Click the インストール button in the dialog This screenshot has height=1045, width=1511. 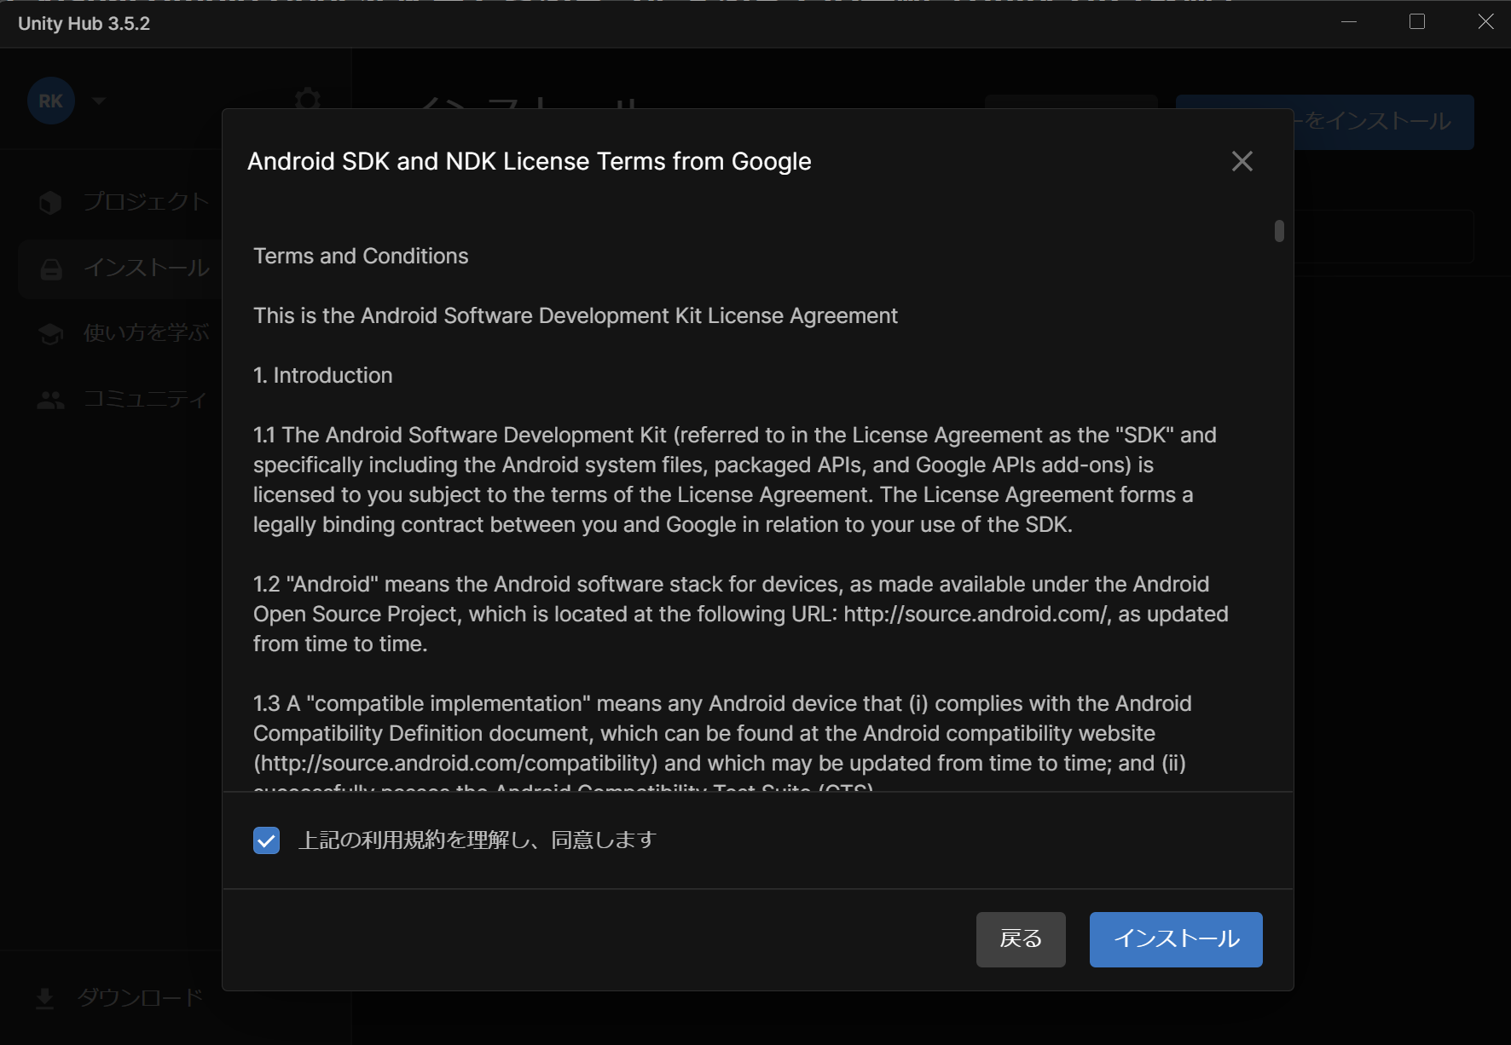[x=1176, y=939]
